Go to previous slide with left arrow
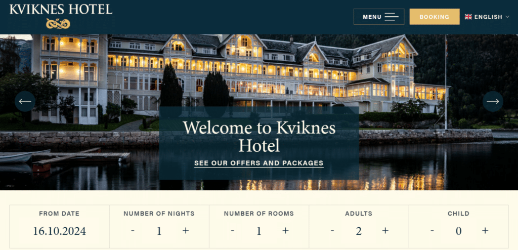This screenshot has height=250, width=518. click(25, 101)
